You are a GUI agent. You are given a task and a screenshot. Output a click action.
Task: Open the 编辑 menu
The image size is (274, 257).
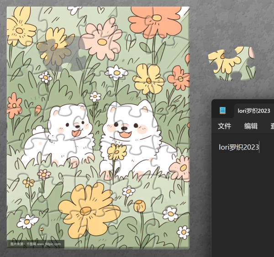(251, 126)
